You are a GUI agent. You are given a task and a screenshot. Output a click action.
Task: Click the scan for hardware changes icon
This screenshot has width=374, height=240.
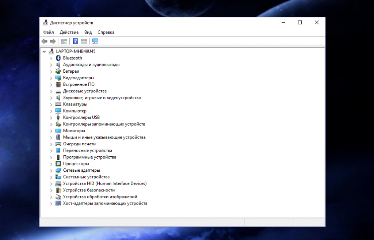click(95, 41)
